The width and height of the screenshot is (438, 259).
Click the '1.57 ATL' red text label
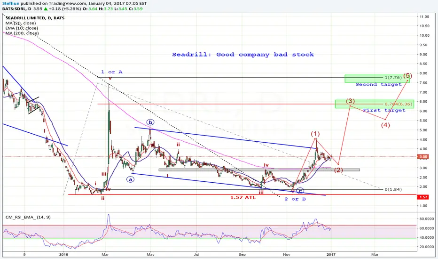pos(243,197)
